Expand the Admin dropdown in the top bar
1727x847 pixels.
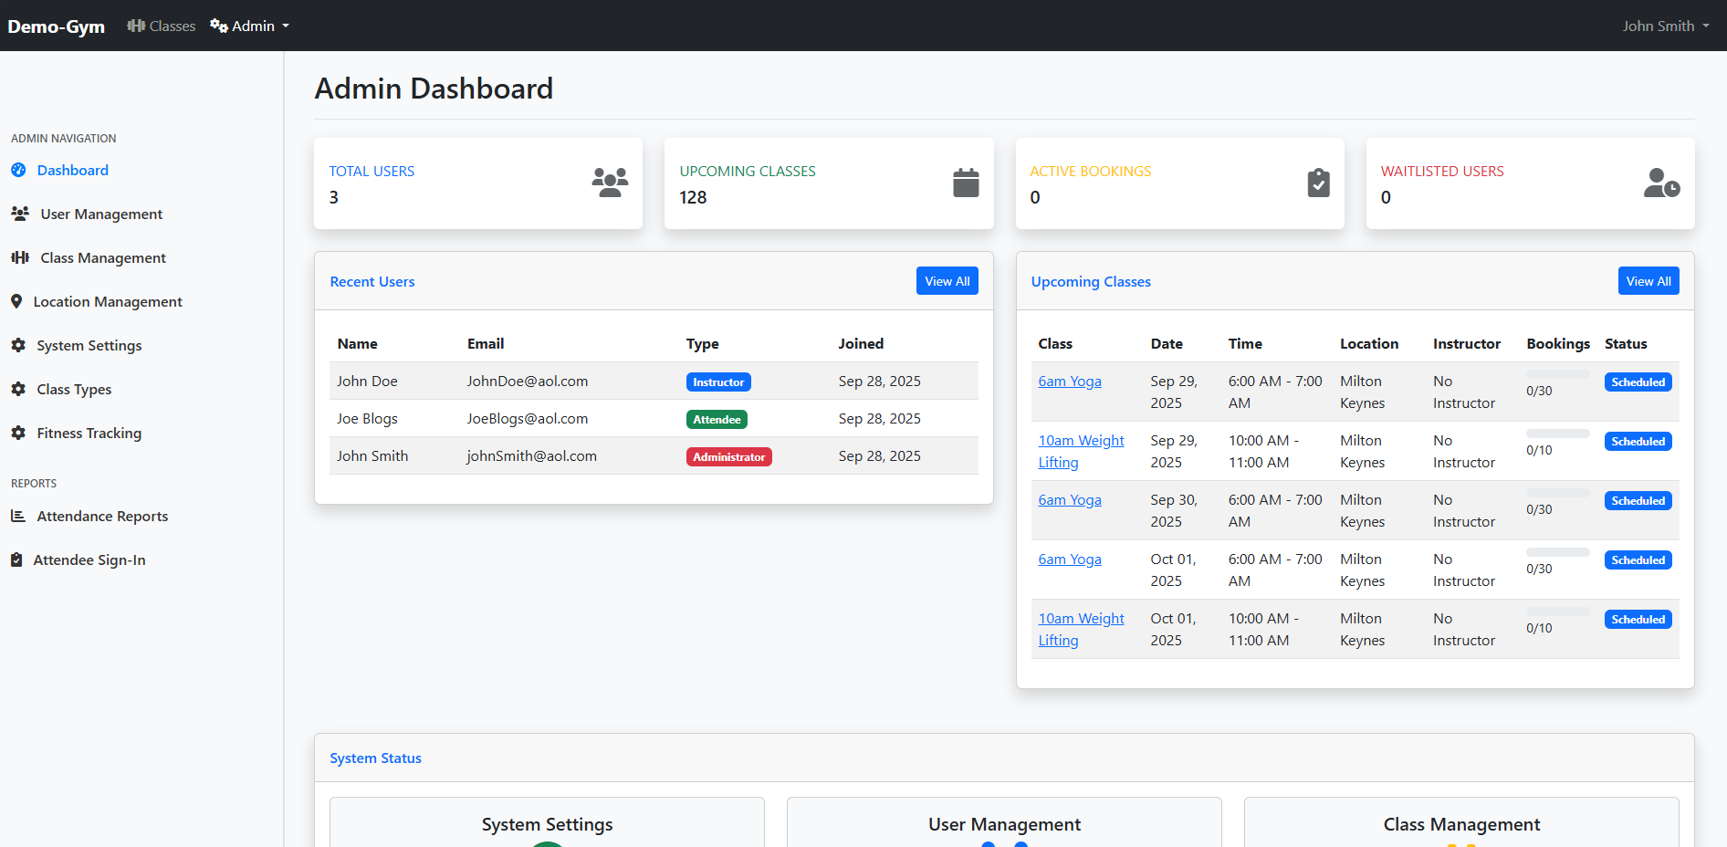point(248,26)
